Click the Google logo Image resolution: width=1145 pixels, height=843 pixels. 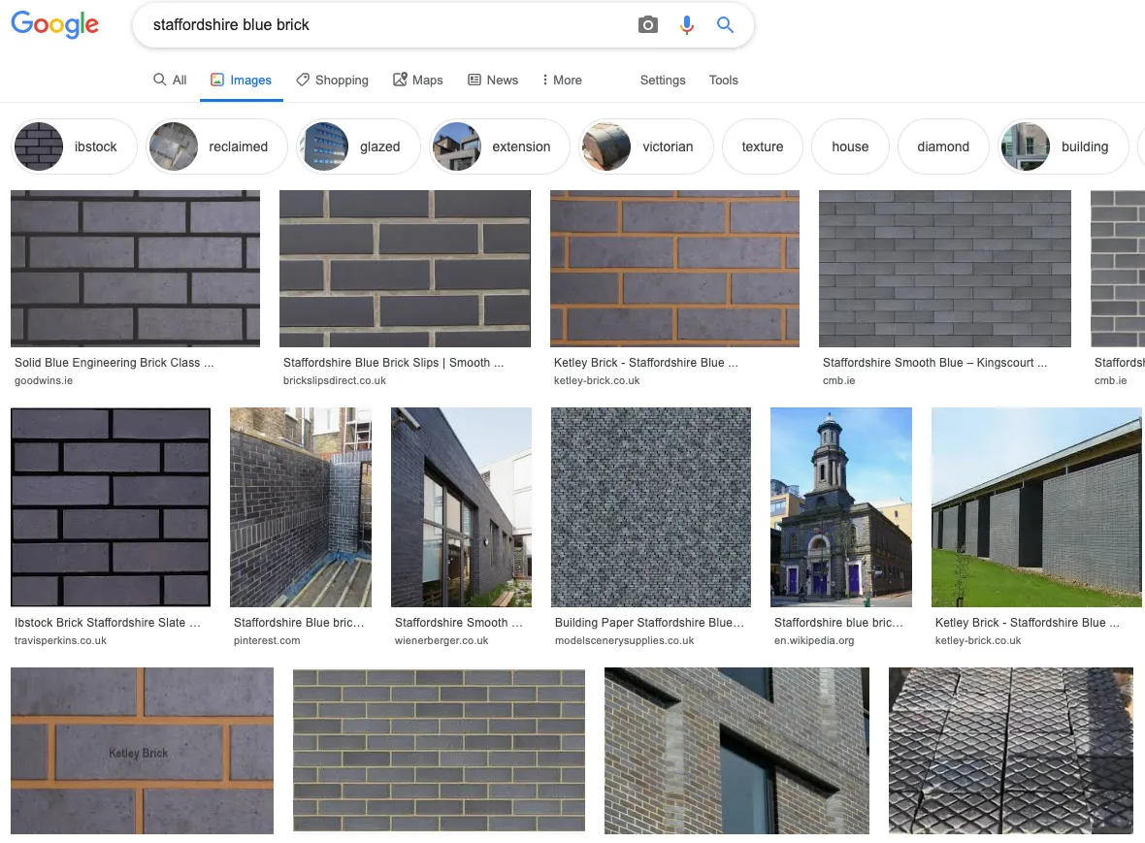click(x=54, y=25)
